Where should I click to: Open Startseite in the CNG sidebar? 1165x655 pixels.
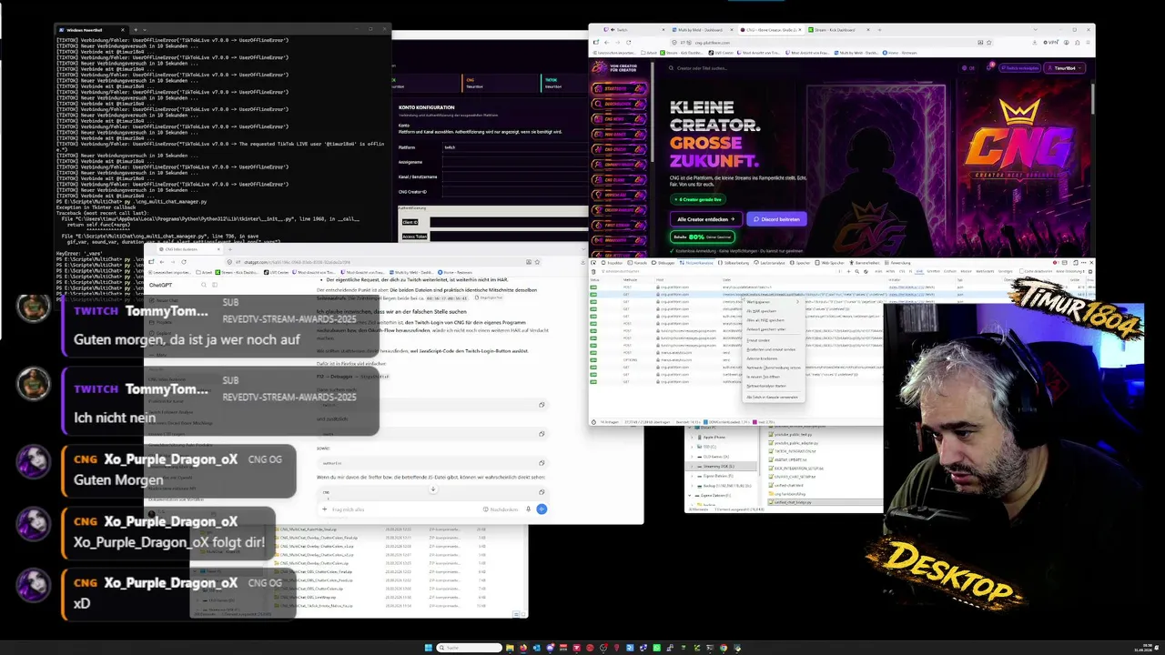pos(620,88)
